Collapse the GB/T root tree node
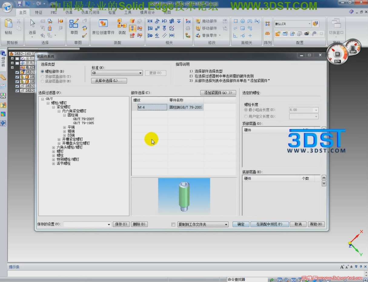 point(42,99)
